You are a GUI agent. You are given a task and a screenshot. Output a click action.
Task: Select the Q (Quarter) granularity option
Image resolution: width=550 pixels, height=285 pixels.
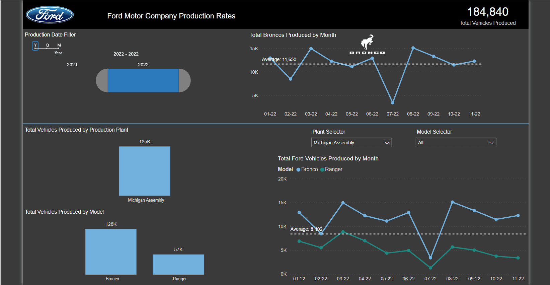pos(47,45)
